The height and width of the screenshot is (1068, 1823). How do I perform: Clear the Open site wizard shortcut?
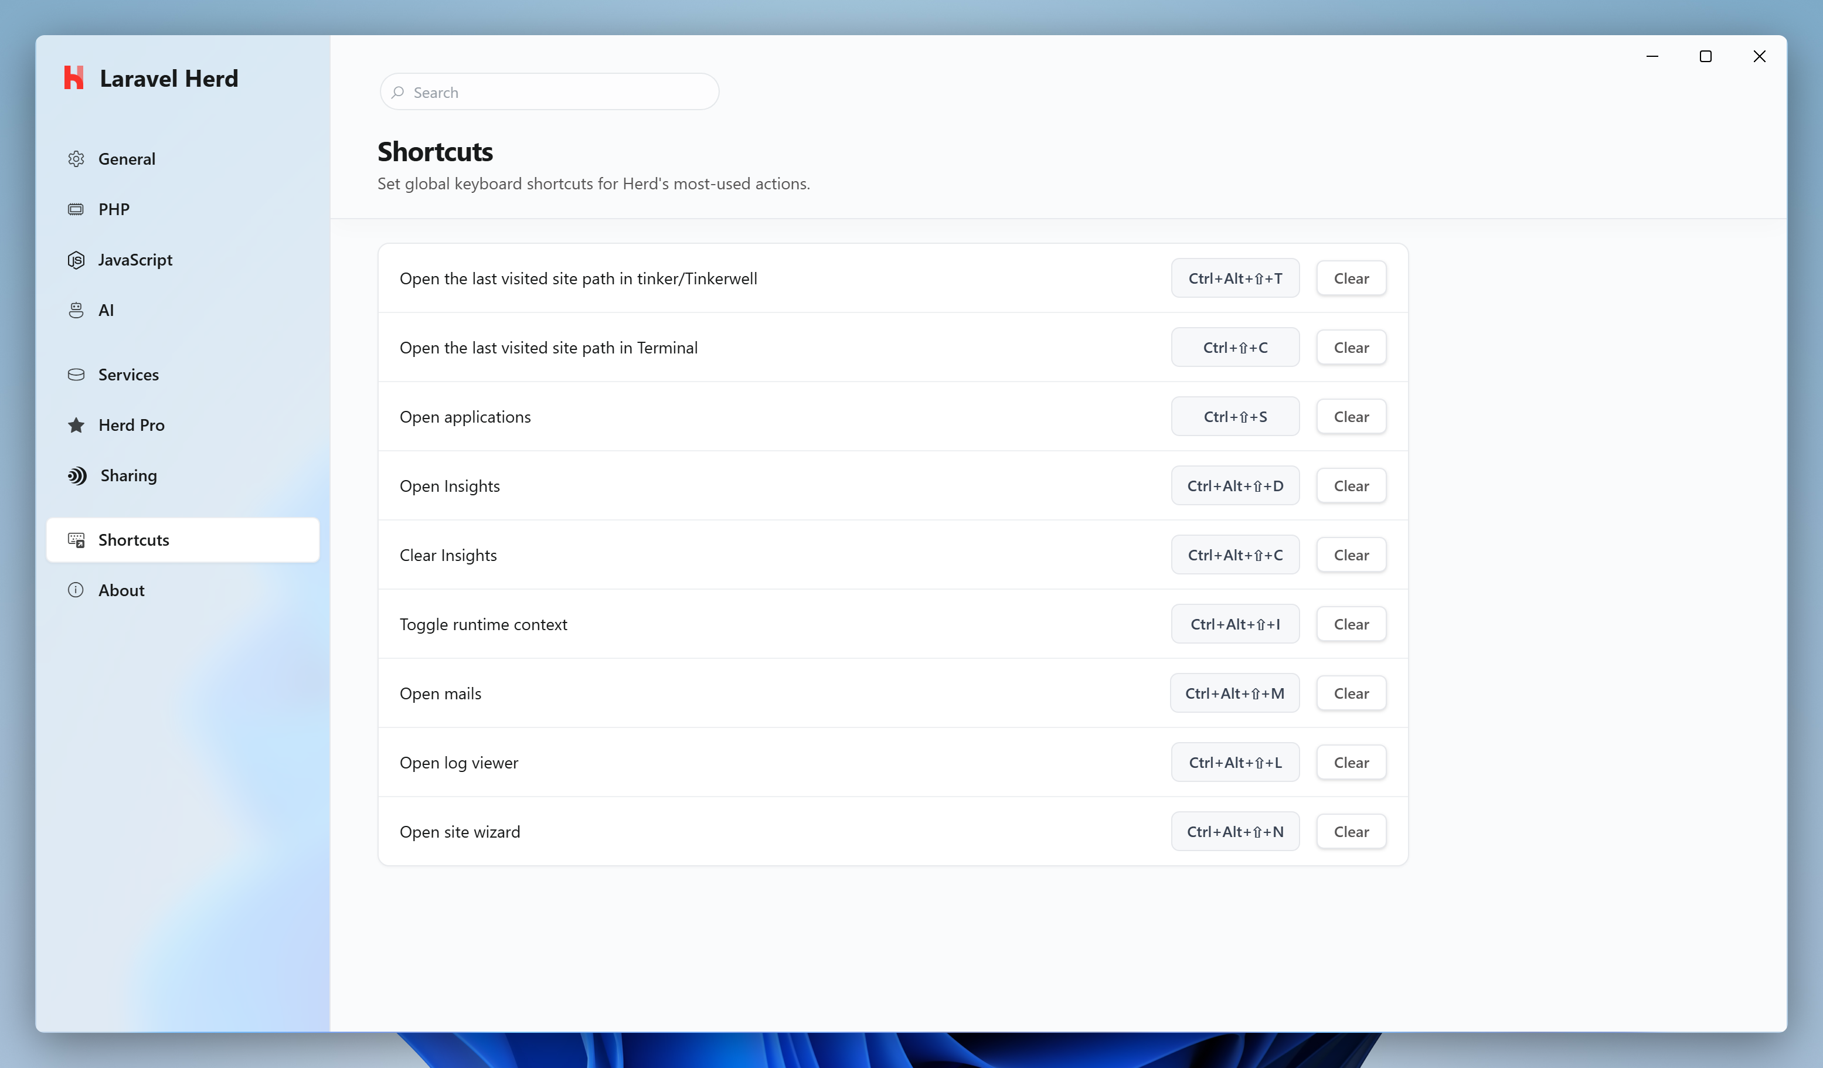[1351, 832]
